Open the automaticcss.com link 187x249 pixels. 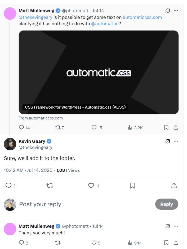click(142, 17)
